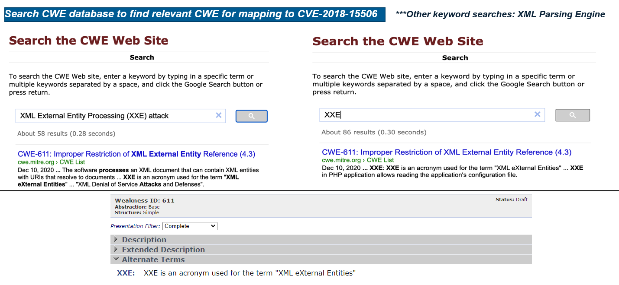The width and height of the screenshot is (619, 285).
Task: Focus the XML External Entity Processing search box
Action: point(120,116)
